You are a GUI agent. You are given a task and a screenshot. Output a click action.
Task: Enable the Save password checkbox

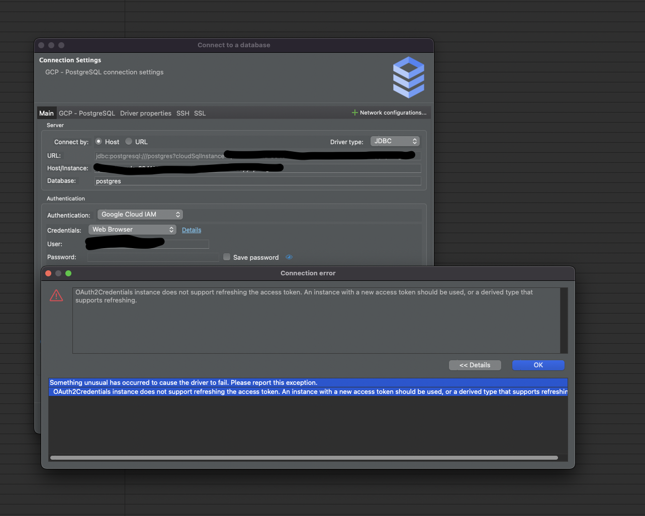click(x=227, y=257)
